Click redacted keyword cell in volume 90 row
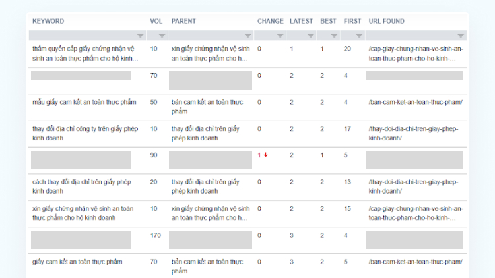 coord(81,160)
